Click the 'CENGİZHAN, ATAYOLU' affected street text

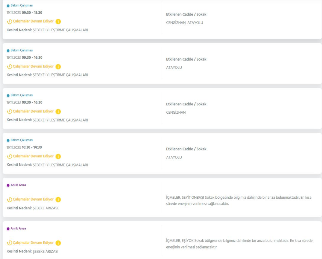click(x=185, y=23)
